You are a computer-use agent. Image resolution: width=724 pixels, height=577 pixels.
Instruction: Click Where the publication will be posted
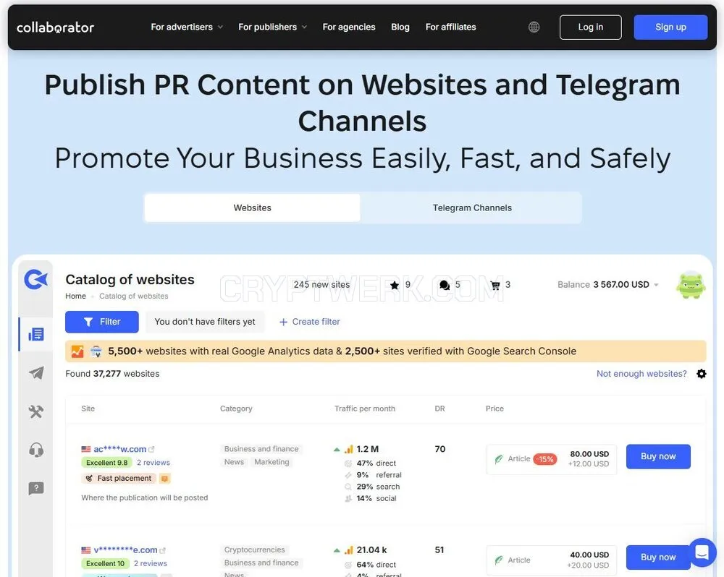[x=145, y=498]
